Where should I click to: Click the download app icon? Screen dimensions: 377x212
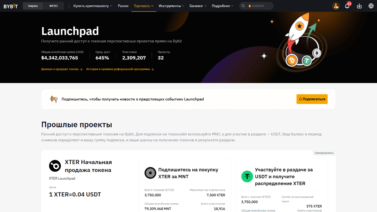point(359,6)
